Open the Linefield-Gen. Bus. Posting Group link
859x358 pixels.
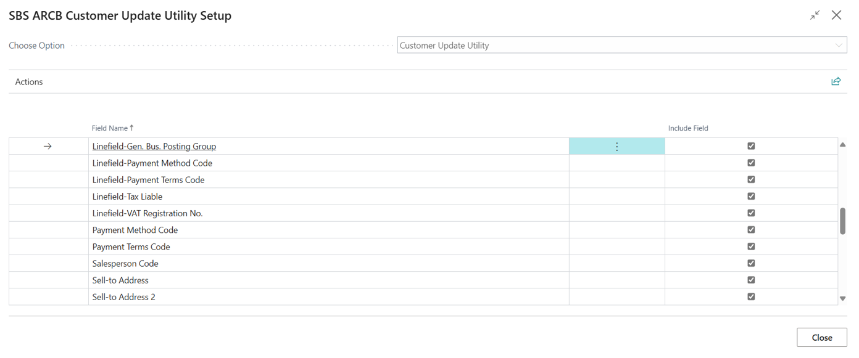point(154,147)
